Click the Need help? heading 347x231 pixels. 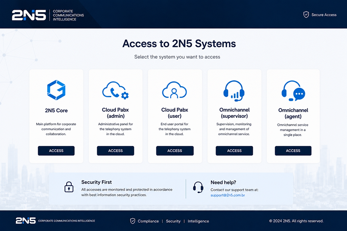pos(223,183)
